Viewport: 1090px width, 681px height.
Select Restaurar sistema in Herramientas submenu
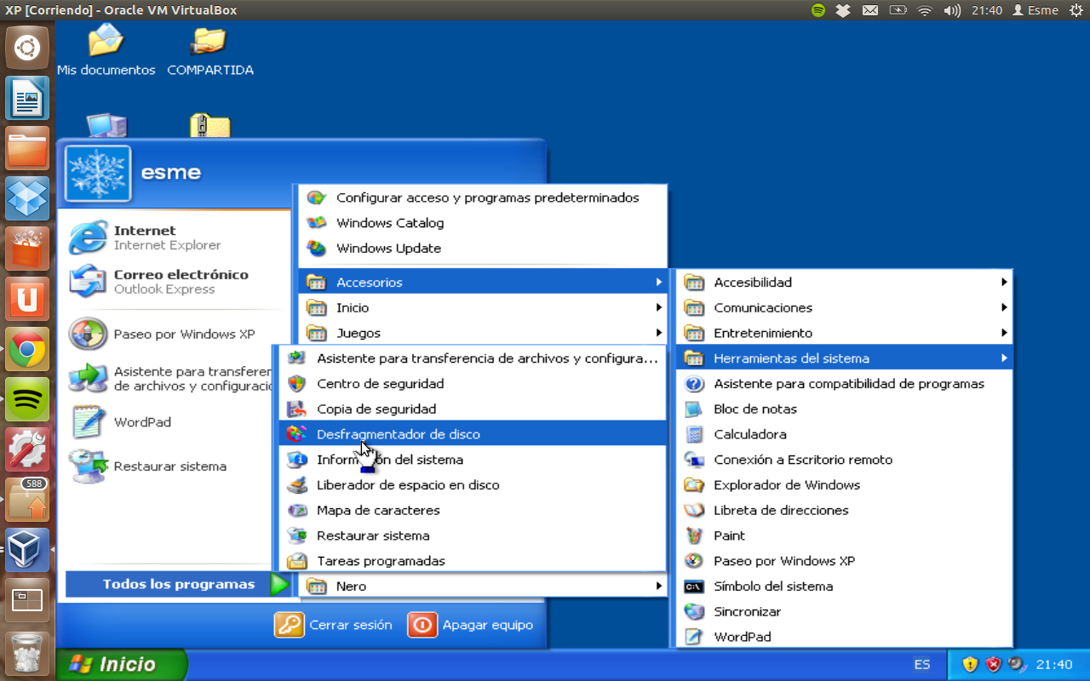[473, 535]
